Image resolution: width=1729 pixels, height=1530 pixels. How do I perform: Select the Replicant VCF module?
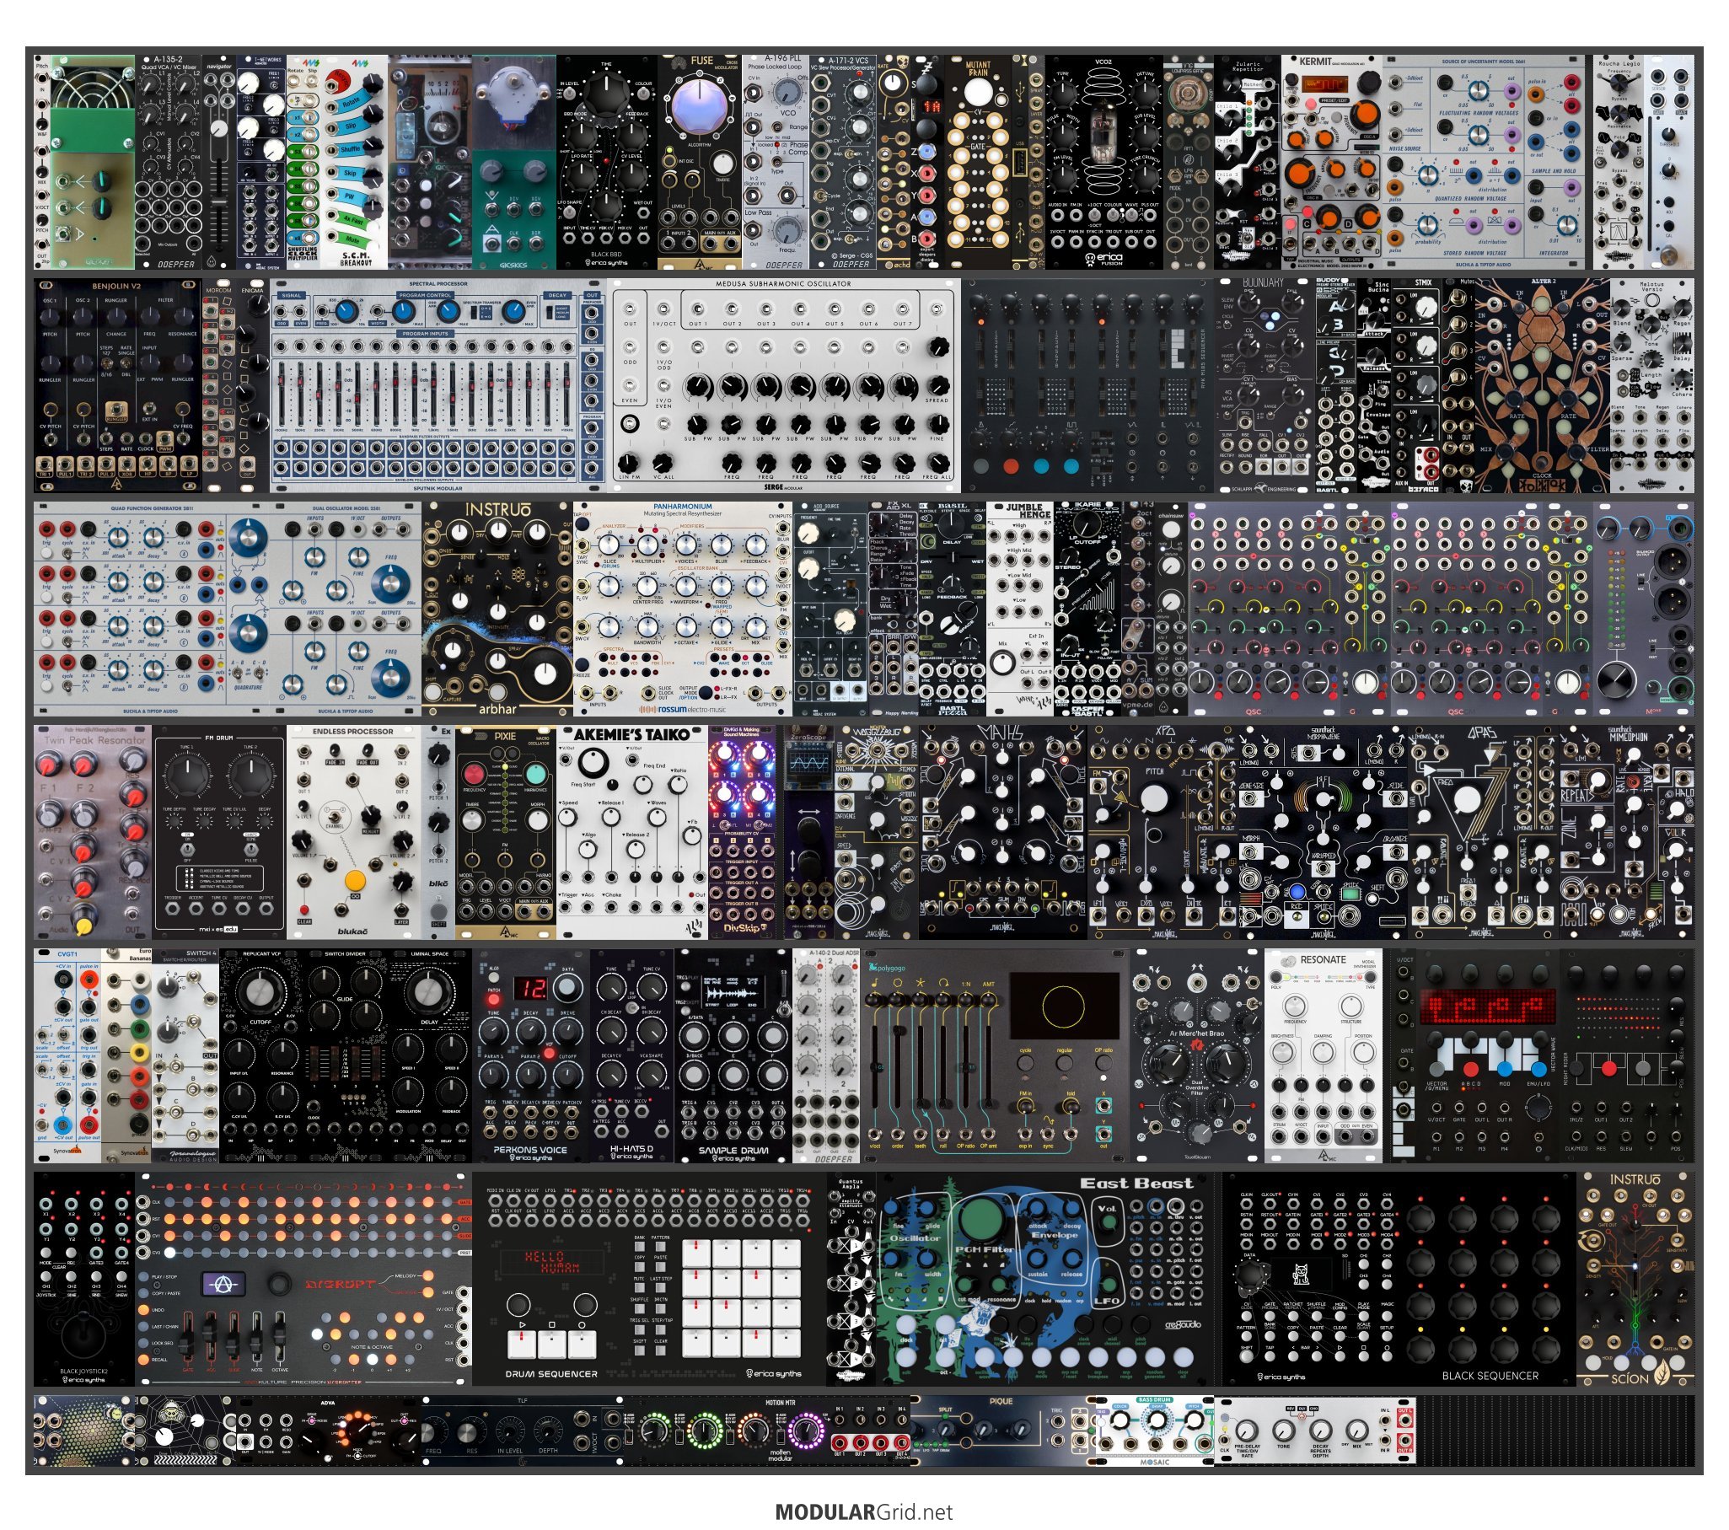[x=262, y=1055]
